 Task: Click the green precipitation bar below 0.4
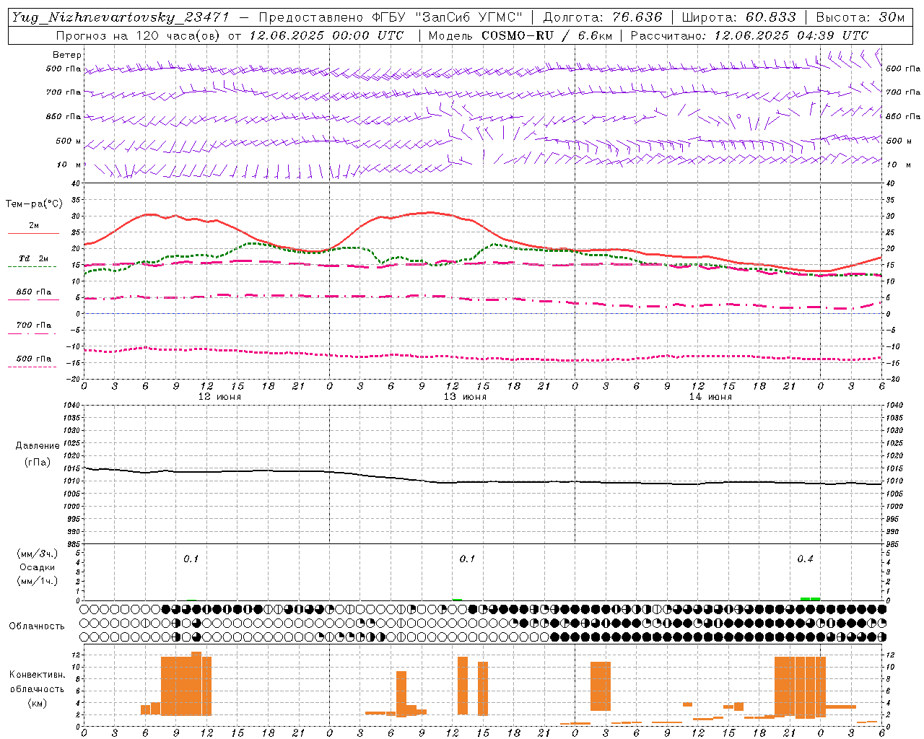coord(810,598)
